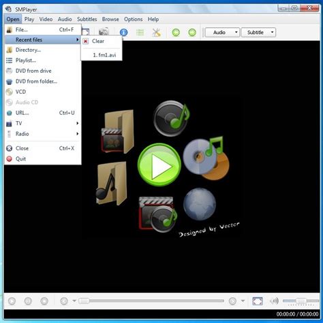The image size is (323, 323).
Task: Toggle fullscreen mode icon
Action: tap(258, 301)
